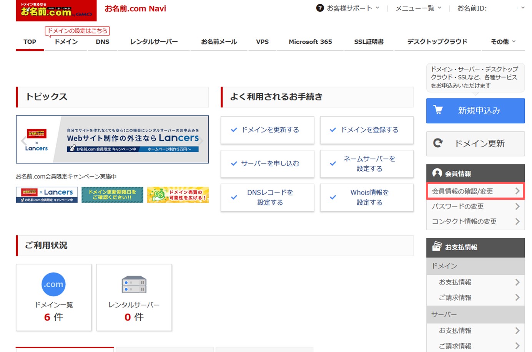
Task: Click the blue .com domain circle icon
Action: (53, 284)
